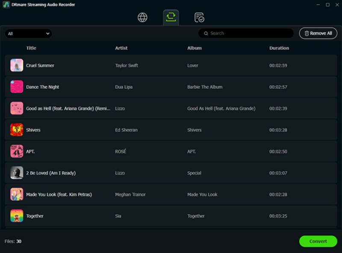Click into the Search input field

[x=248, y=33]
